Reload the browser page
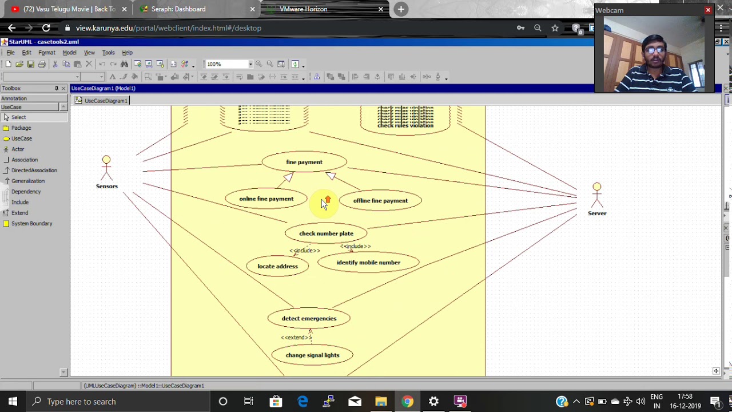This screenshot has height=412, width=732. tap(46, 28)
